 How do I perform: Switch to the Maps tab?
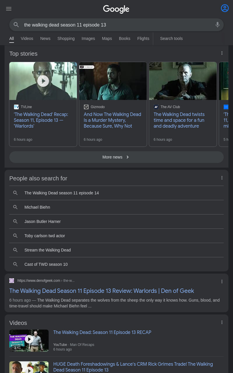(107, 38)
